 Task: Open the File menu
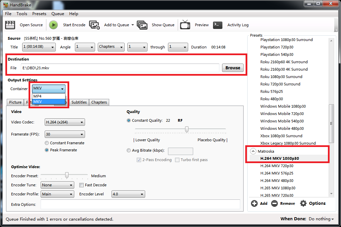point(8,14)
